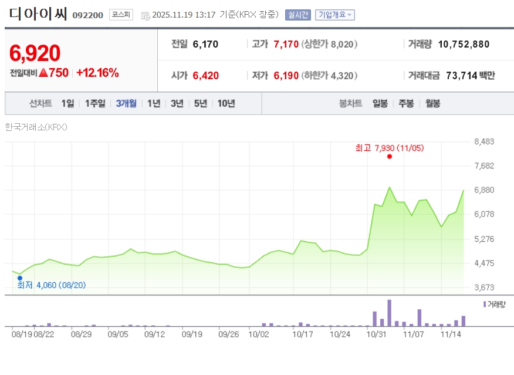Click the calendar icon beside the date

tap(146, 15)
